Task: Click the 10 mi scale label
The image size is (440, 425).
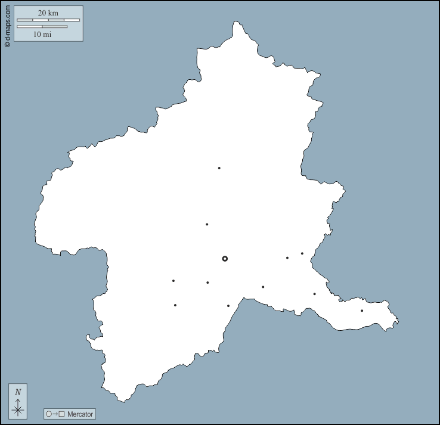Action: coord(42,35)
